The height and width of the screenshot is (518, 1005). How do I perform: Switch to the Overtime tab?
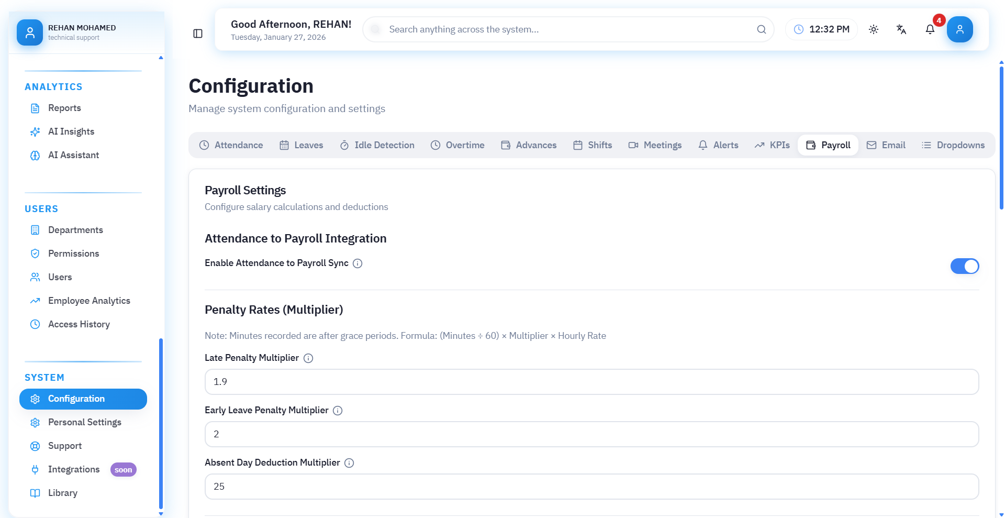point(457,145)
